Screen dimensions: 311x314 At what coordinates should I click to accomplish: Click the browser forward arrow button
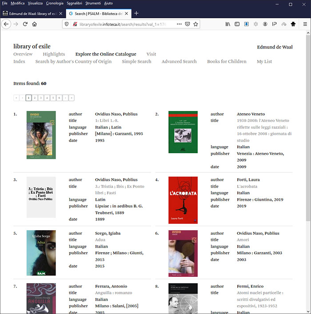pos(16,24)
